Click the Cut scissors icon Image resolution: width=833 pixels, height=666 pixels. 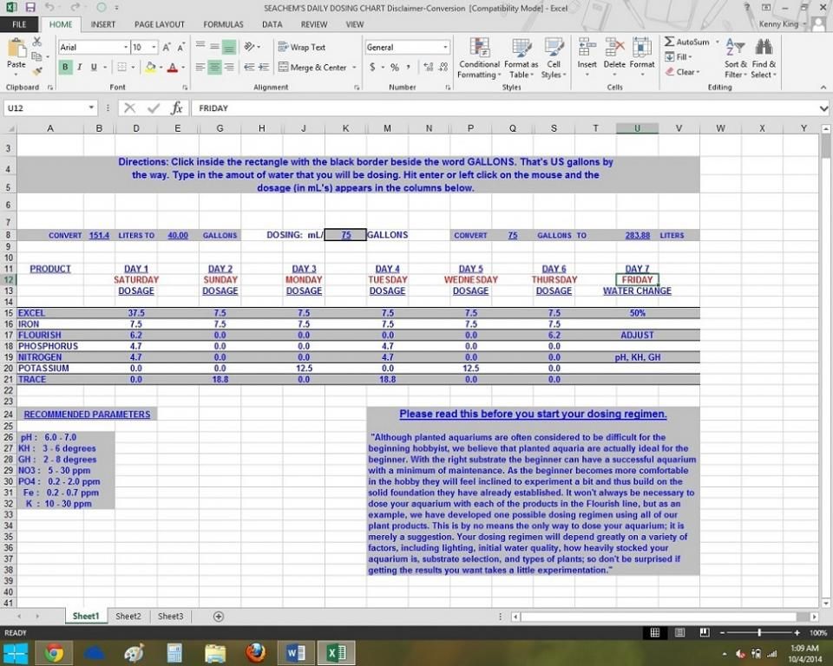[36, 42]
